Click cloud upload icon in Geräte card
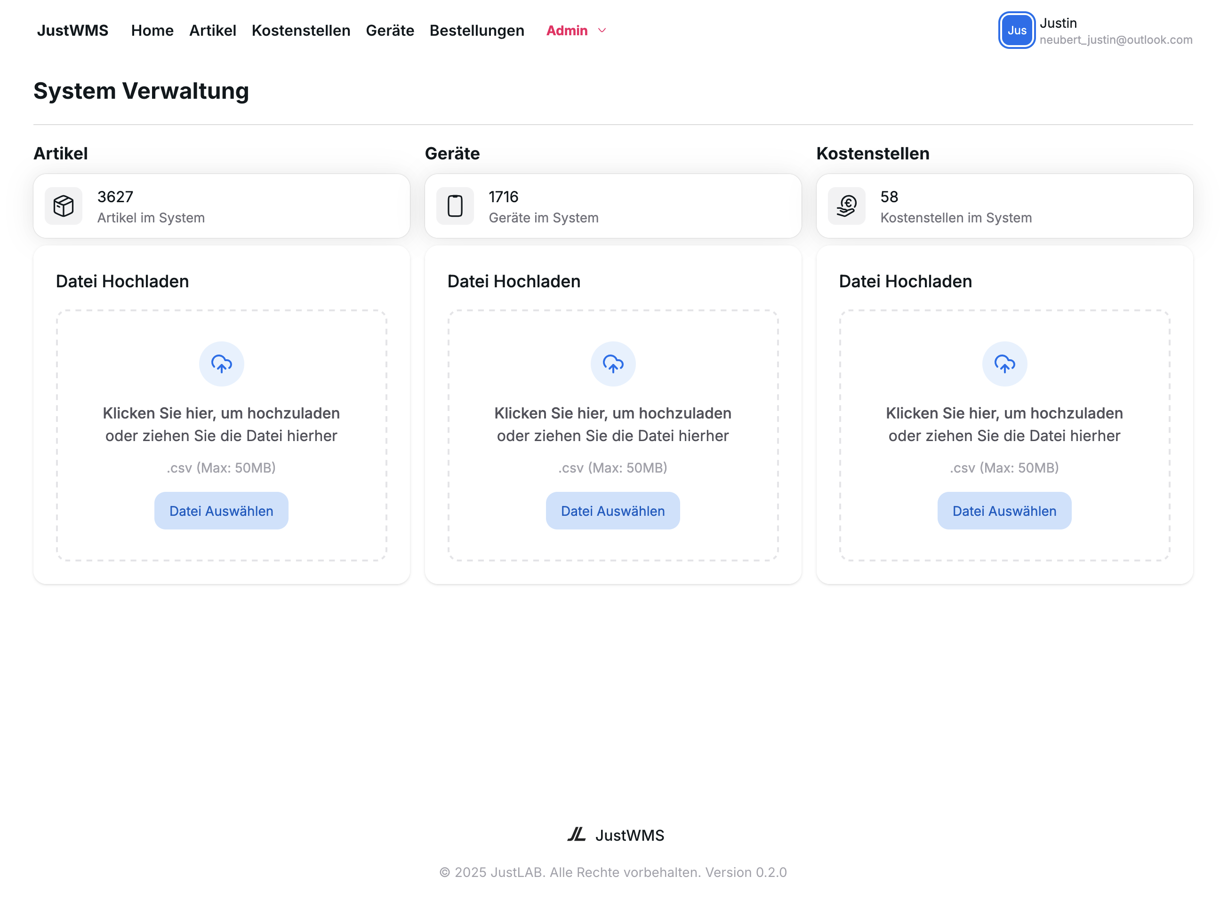1220x900 pixels. point(612,363)
